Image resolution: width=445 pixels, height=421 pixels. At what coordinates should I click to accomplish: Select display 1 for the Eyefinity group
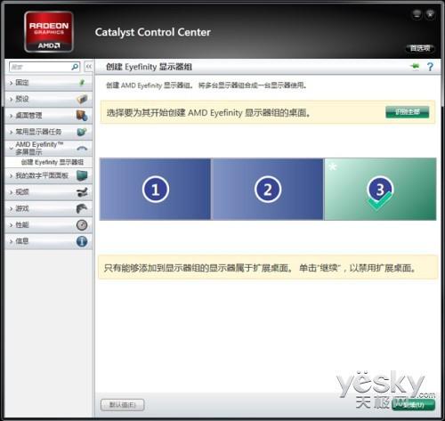click(x=155, y=190)
